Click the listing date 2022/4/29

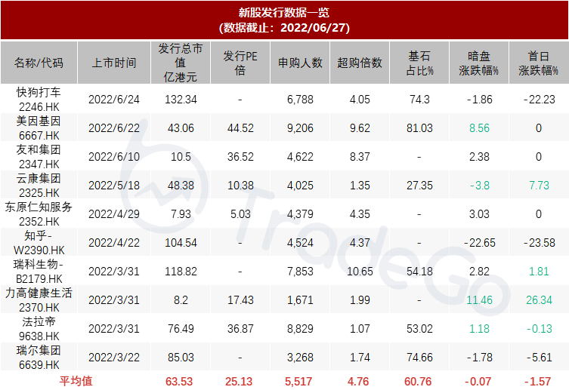click(x=114, y=214)
